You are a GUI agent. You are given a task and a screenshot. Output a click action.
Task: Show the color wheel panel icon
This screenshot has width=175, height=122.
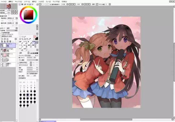tap(20, 4)
